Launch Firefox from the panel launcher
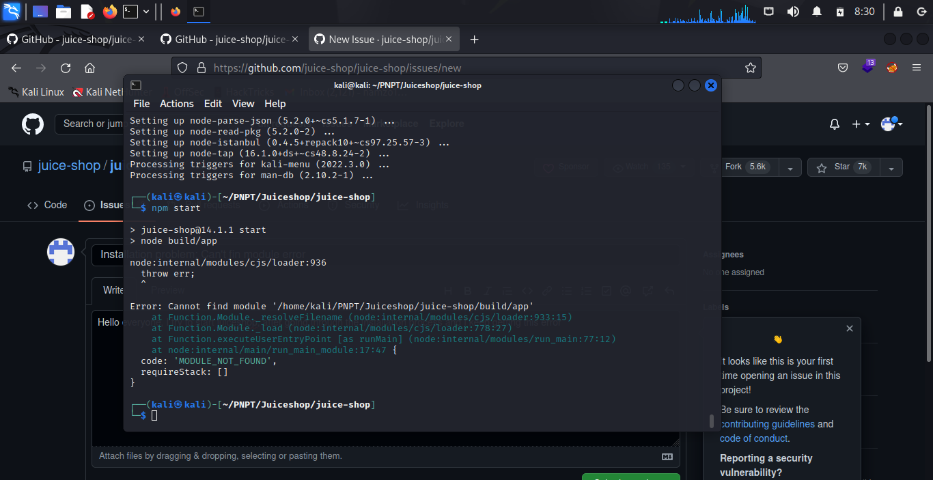Image resolution: width=933 pixels, height=480 pixels. pos(109,12)
